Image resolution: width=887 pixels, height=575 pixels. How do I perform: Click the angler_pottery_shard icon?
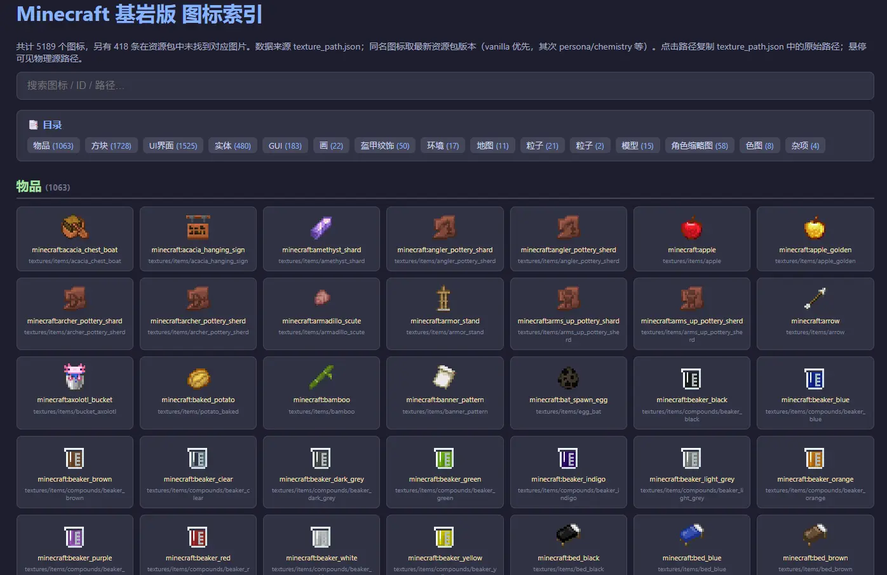pyautogui.click(x=444, y=227)
